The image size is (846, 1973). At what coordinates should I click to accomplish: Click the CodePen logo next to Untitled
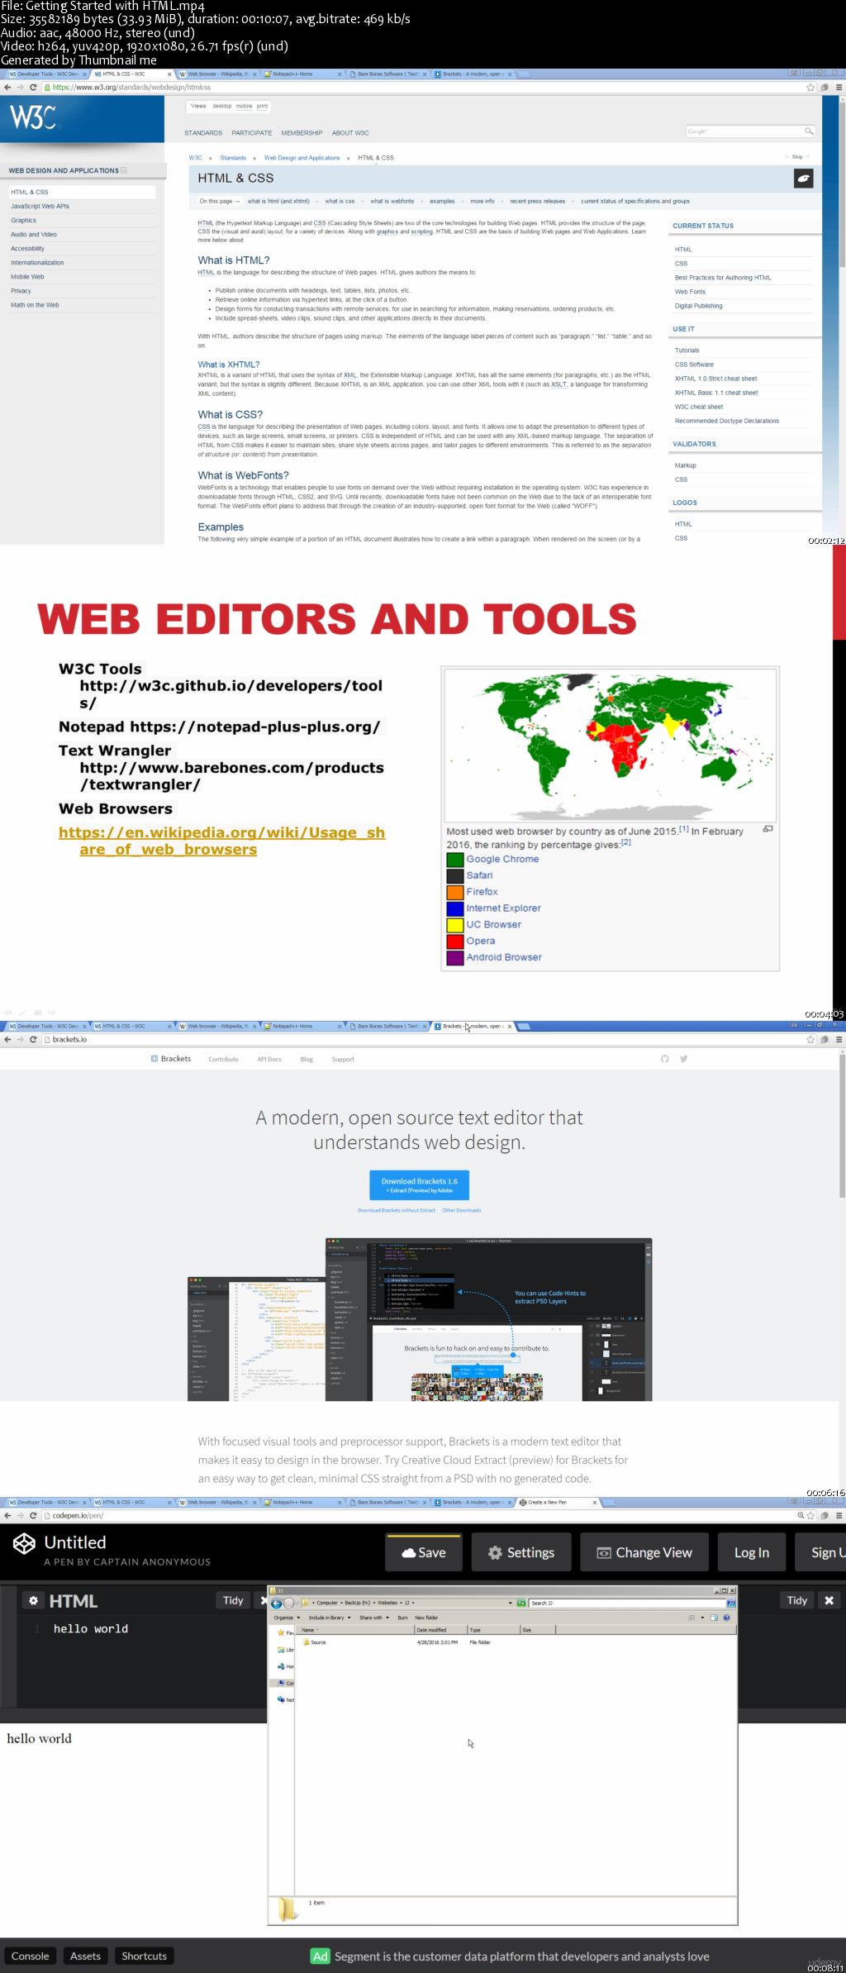[24, 1543]
